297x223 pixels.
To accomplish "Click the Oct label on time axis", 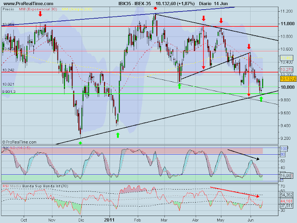I will (x=24, y=220).
